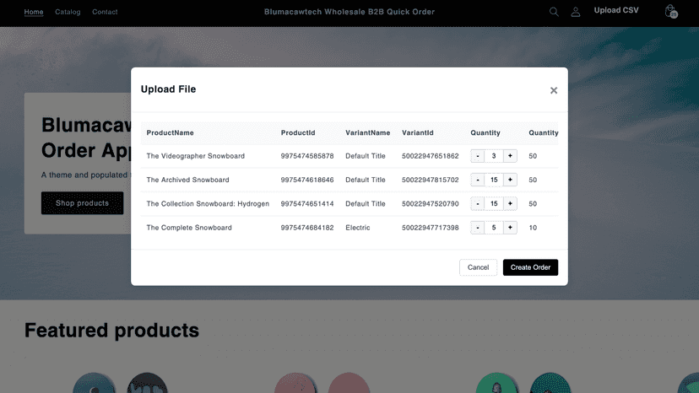Decrease quantity for The Videographer Snowboard

tap(478, 156)
